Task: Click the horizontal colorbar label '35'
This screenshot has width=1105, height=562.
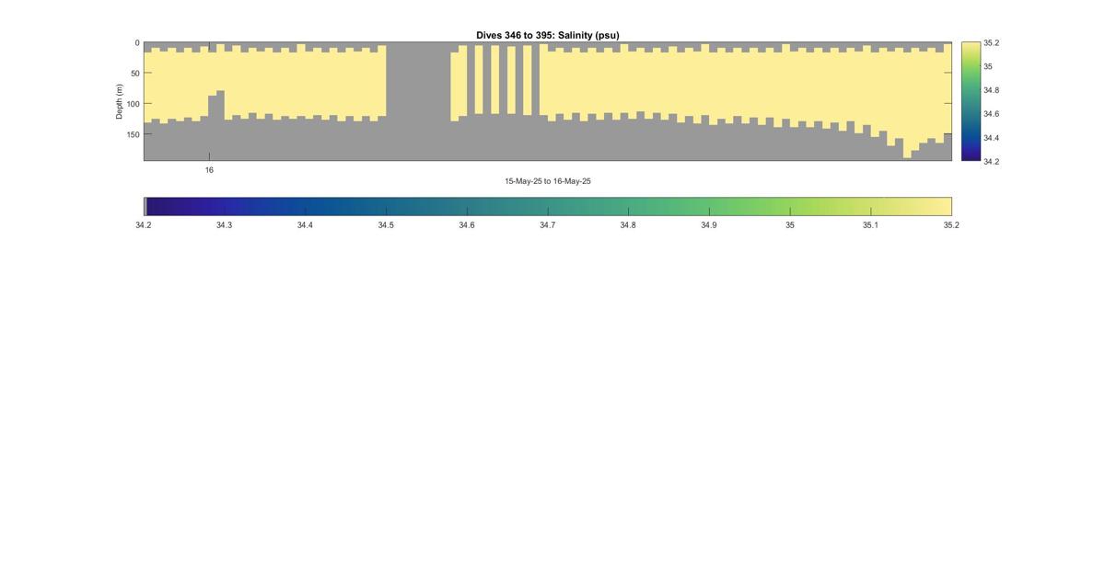Action: [x=790, y=225]
